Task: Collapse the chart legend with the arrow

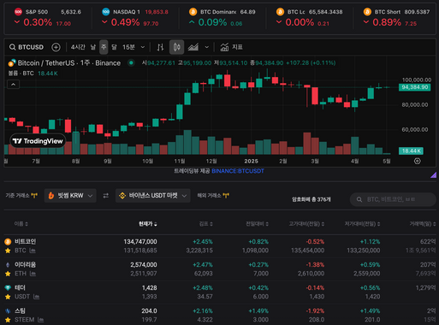Action: pos(14,85)
